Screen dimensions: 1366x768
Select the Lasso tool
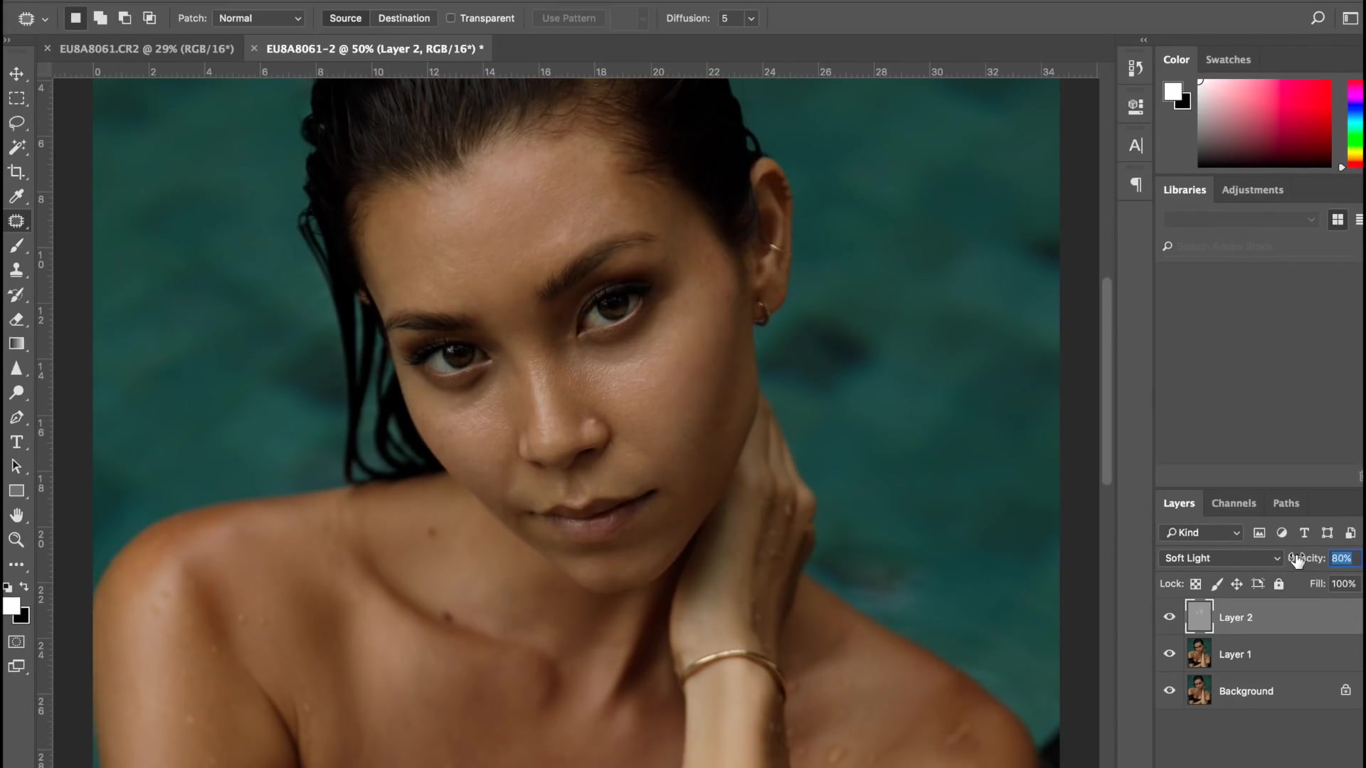16,123
